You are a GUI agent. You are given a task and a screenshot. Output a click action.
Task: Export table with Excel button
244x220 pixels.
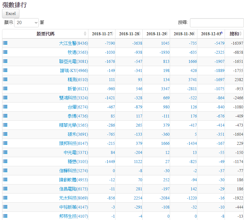(x=11, y=14)
